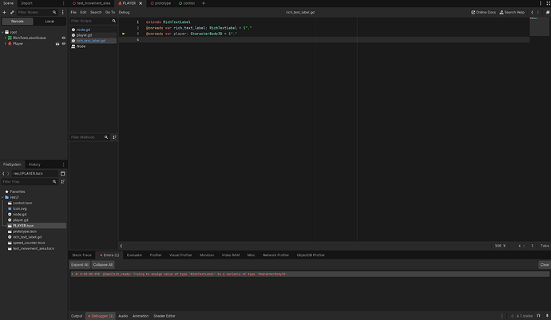This screenshot has width=551, height=320.
Task: Instantiate child scene via link icon
Action: click(x=12, y=12)
